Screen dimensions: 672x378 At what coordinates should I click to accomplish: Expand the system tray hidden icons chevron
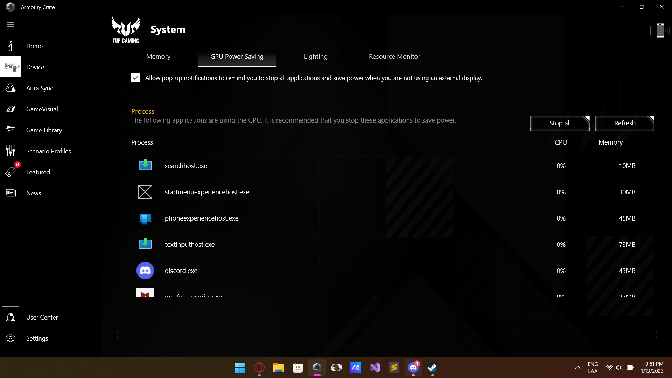click(577, 367)
